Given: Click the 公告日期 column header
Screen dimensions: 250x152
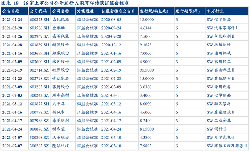Looking at the screenshot, I should (x=11, y=11).
